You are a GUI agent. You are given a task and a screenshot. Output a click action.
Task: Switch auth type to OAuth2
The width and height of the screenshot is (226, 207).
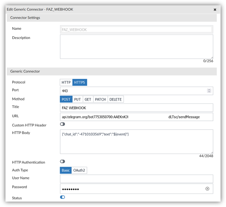[x=79, y=170]
